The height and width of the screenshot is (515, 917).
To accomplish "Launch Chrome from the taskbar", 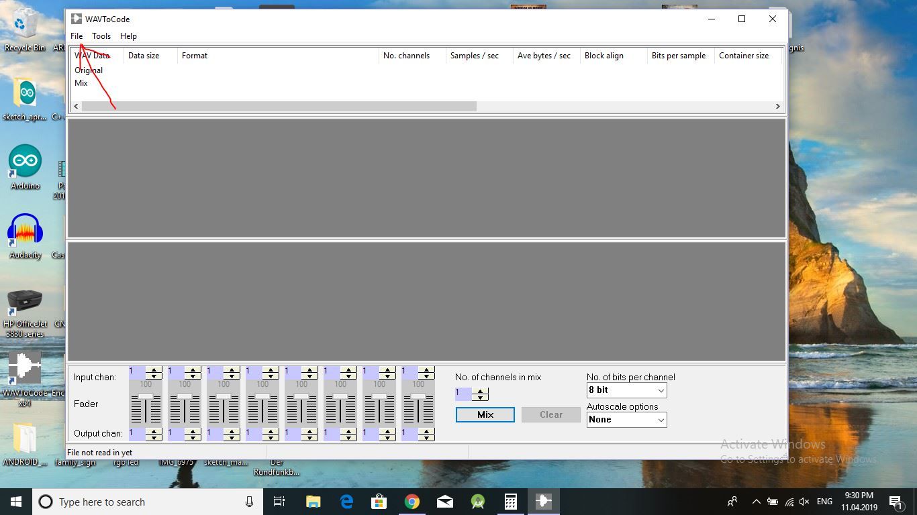I will point(412,502).
